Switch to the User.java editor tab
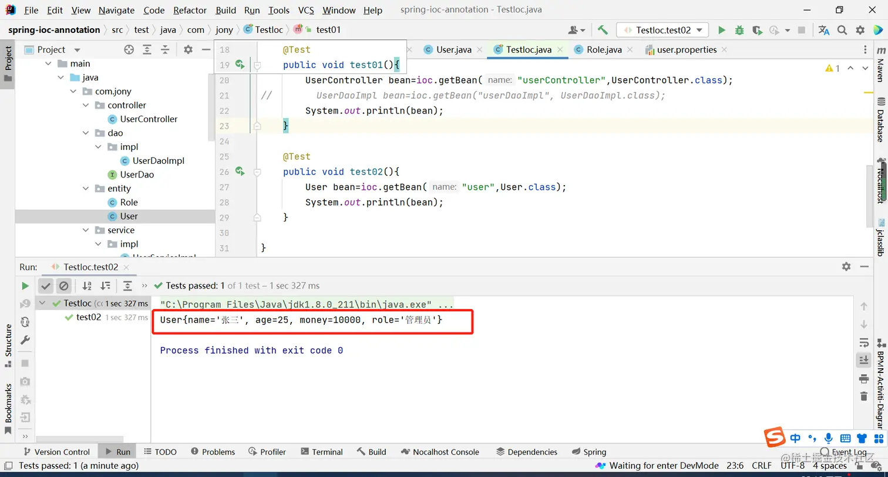888x477 pixels. click(x=453, y=50)
